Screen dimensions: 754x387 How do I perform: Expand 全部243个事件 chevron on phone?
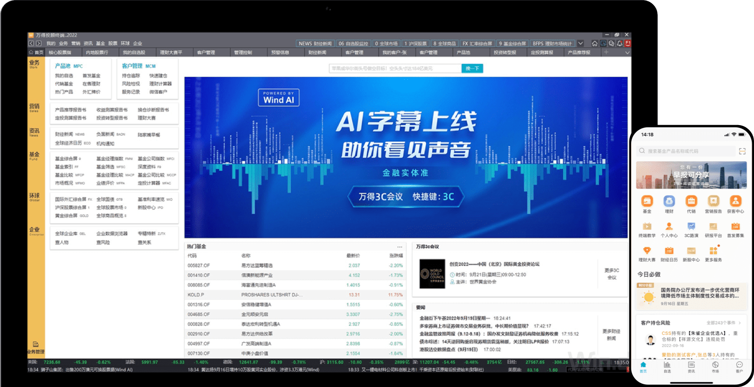[739, 323]
